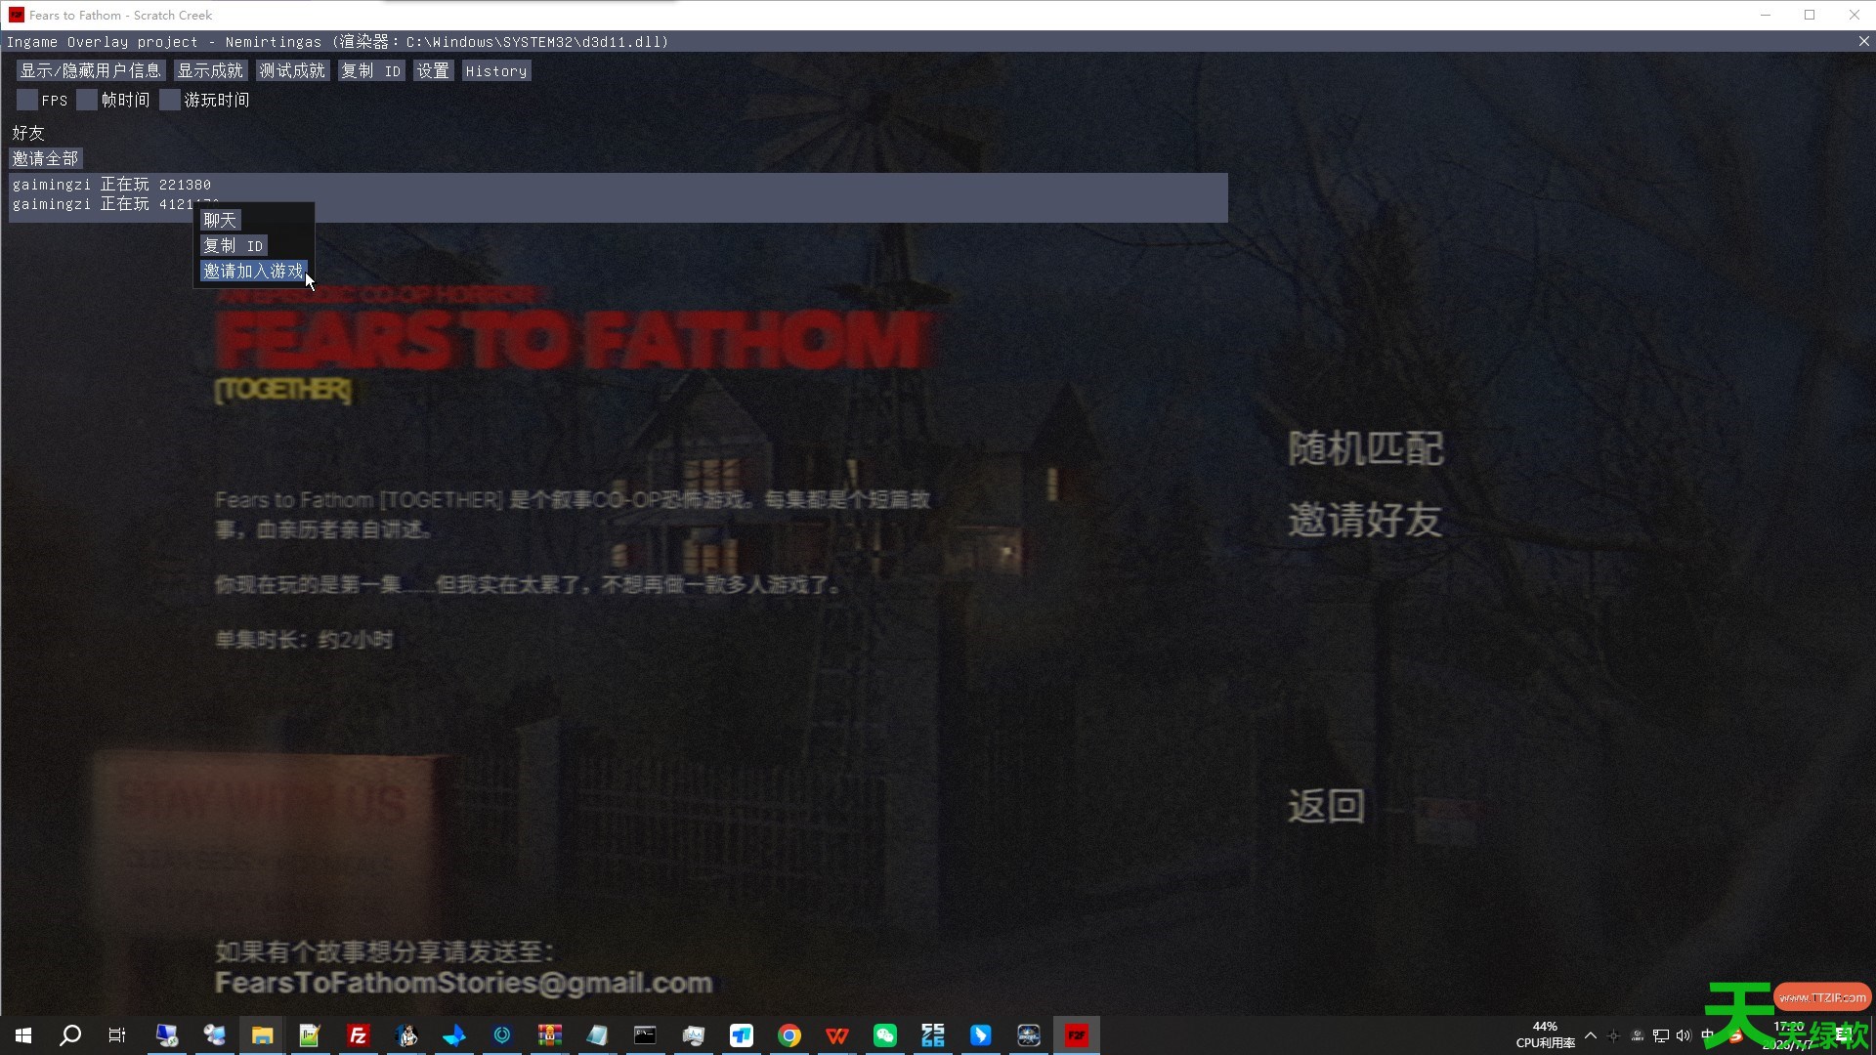Choose 邀请加入游戏 in context menu

[x=254, y=272]
